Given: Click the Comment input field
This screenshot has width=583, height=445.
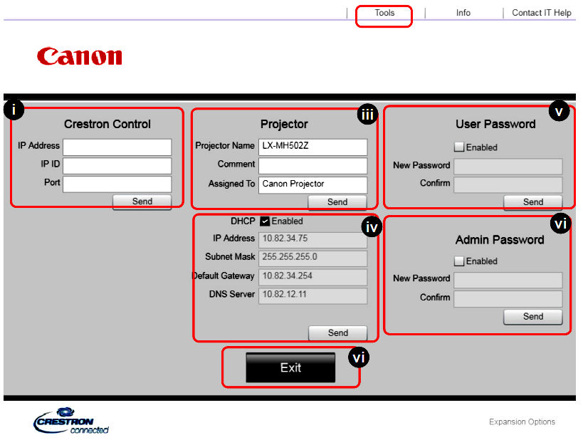Looking at the screenshot, I should (x=312, y=164).
